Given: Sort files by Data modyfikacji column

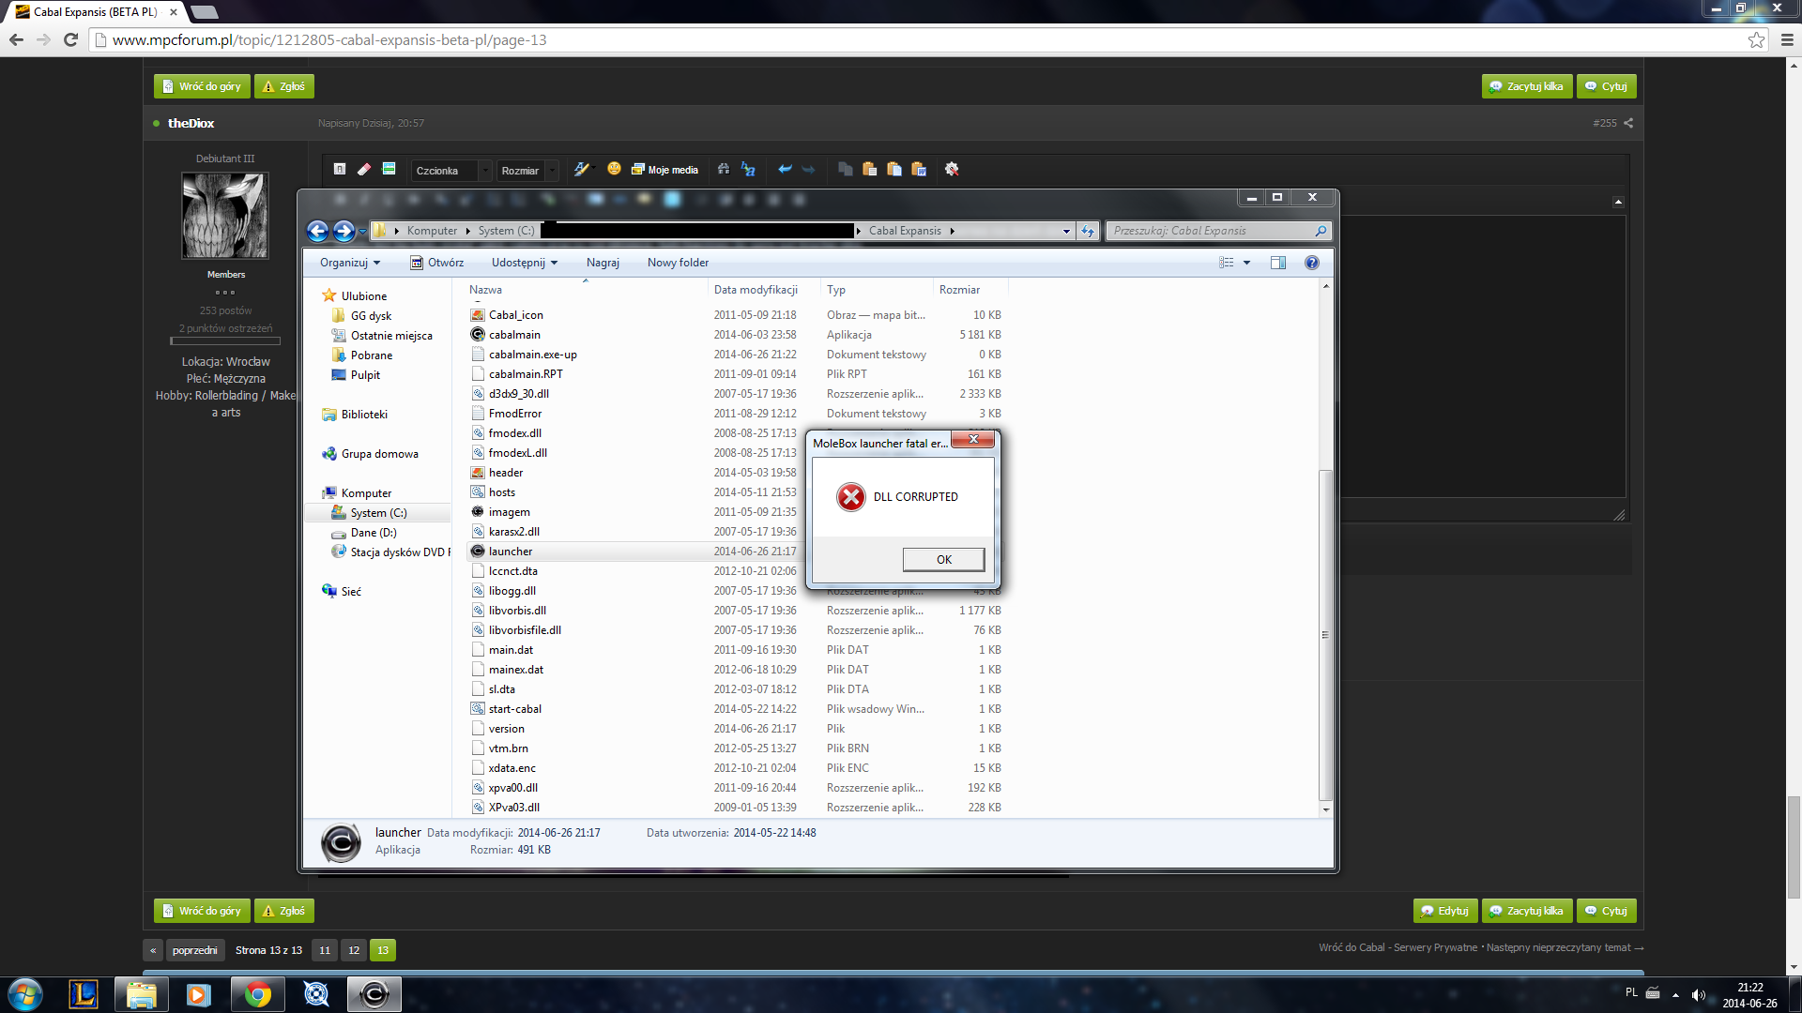Looking at the screenshot, I should click(x=764, y=290).
